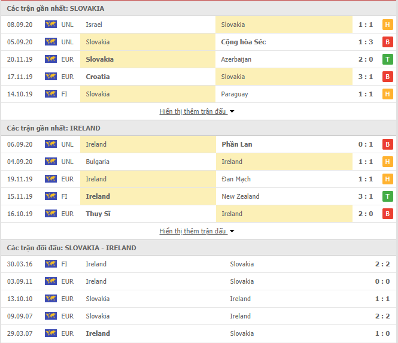Click the flag icon on Croatia–Slovakia row

point(51,77)
